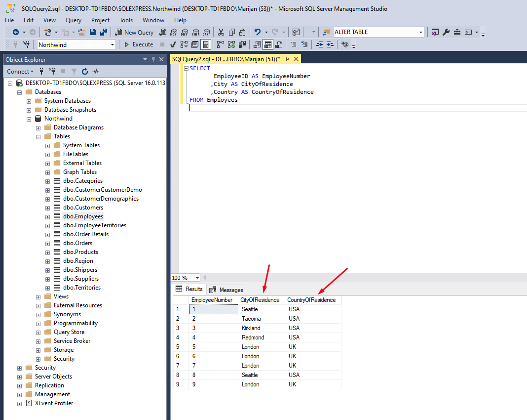The width and height of the screenshot is (527, 420).
Task: Collapse the SELECT statement outline box
Action: [186, 68]
